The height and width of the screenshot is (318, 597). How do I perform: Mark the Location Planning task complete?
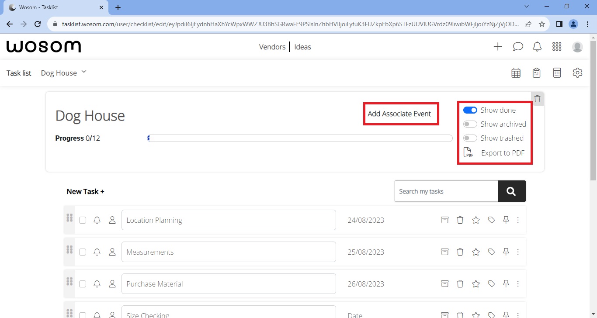pyautogui.click(x=83, y=220)
